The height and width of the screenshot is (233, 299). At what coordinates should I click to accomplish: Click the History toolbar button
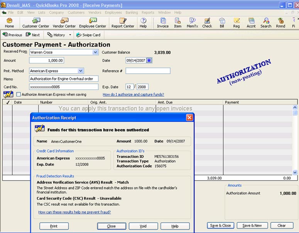(x=56, y=35)
